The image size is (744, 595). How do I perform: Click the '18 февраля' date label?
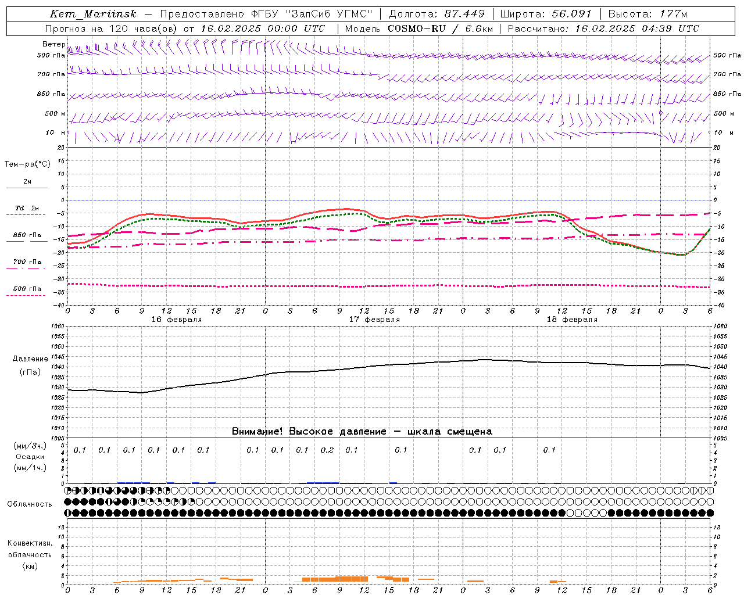coord(572,320)
